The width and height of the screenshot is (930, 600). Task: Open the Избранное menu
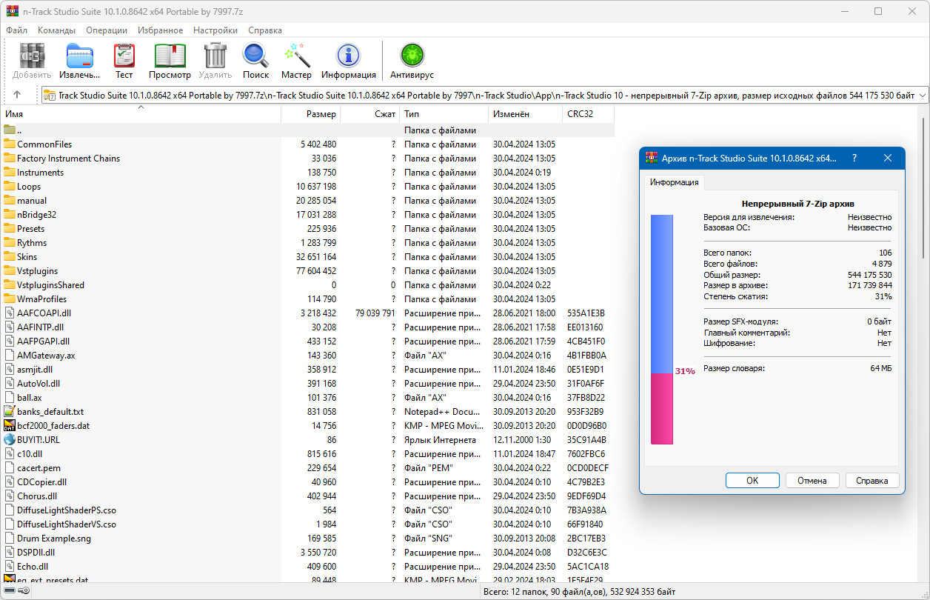click(x=160, y=30)
